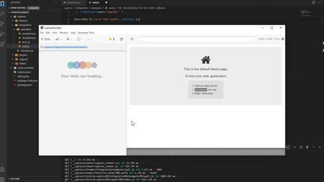Click the split terminal icon

pos(301,147)
